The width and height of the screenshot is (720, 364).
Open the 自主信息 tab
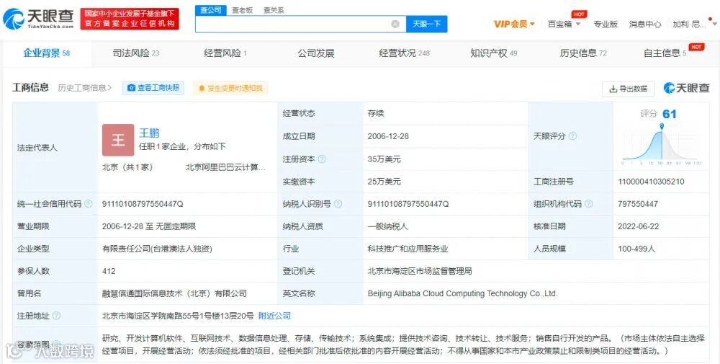click(x=665, y=53)
